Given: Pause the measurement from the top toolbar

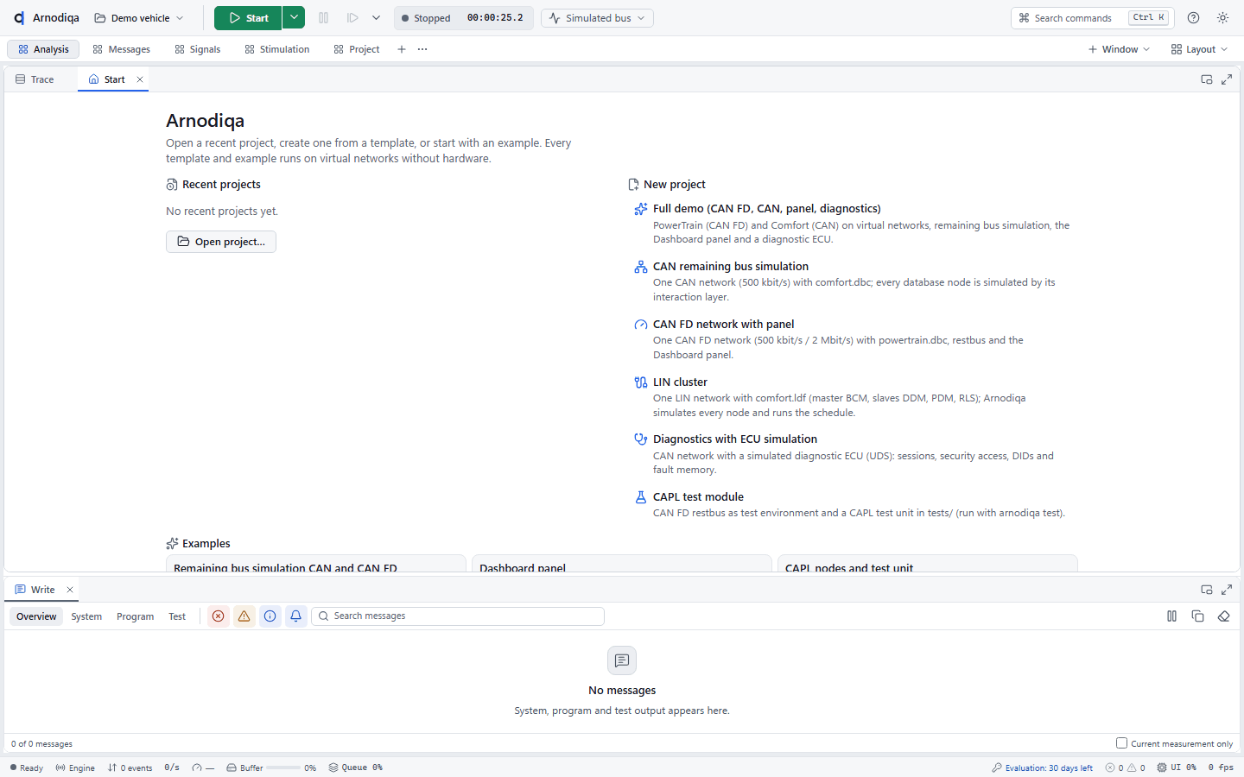Looking at the screenshot, I should pyautogui.click(x=324, y=18).
